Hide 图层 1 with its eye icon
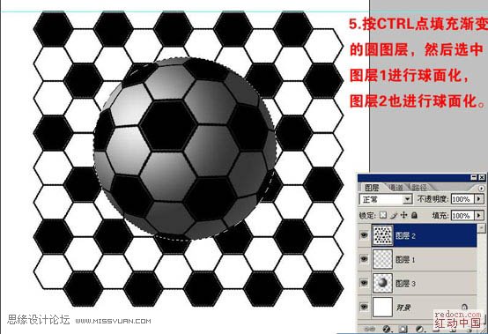Image resolution: width=488 pixels, height=334 pixels. 364,259
